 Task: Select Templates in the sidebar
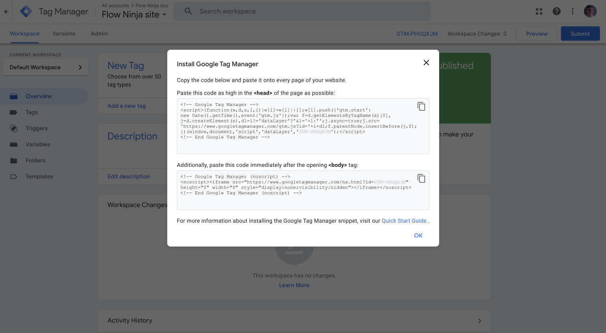click(x=44, y=177)
